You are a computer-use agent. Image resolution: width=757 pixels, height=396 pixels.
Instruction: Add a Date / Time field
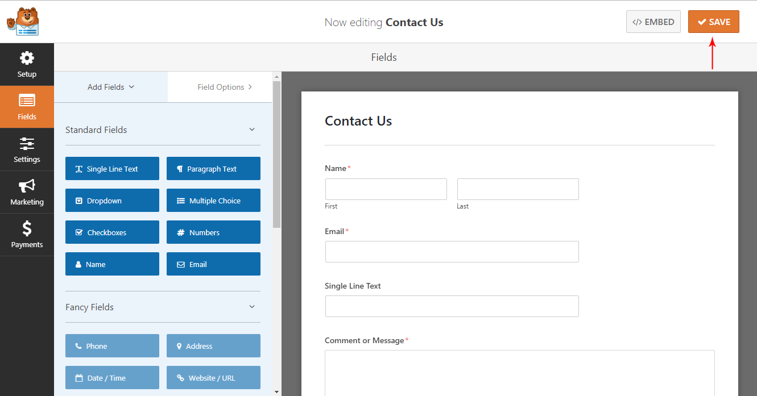[112, 378]
